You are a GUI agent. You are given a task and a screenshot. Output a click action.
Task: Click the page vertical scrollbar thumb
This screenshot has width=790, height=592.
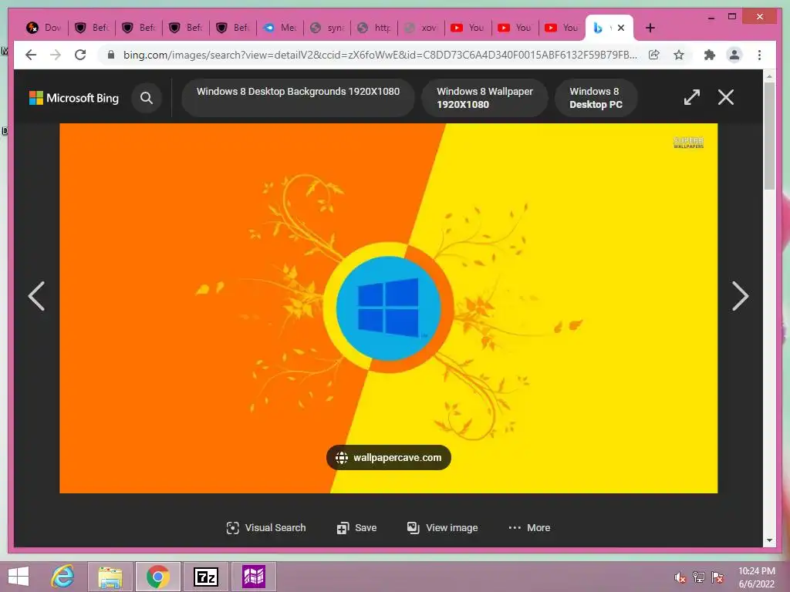pyautogui.click(x=769, y=136)
